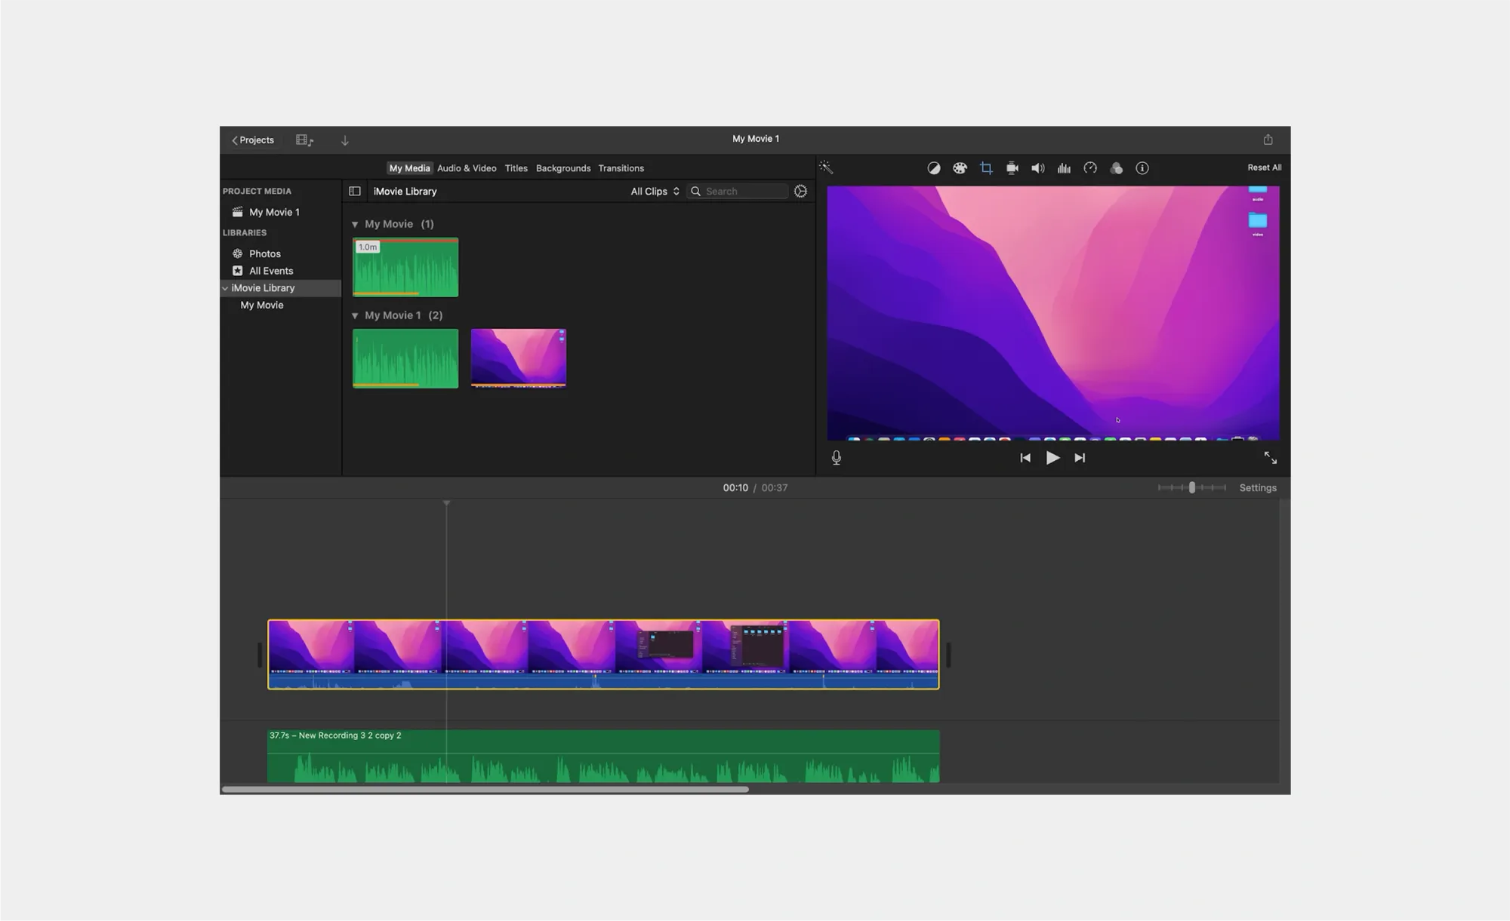Go back to Projects
This screenshot has height=921, width=1510.
253,140
